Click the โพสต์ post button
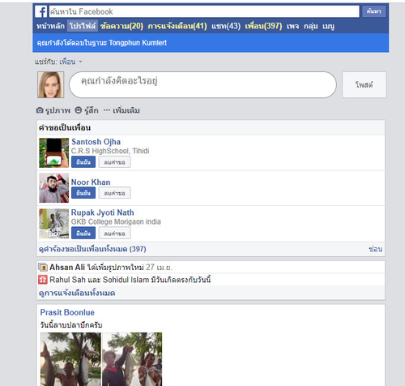The image size is (405, 386). coord(364,84)
